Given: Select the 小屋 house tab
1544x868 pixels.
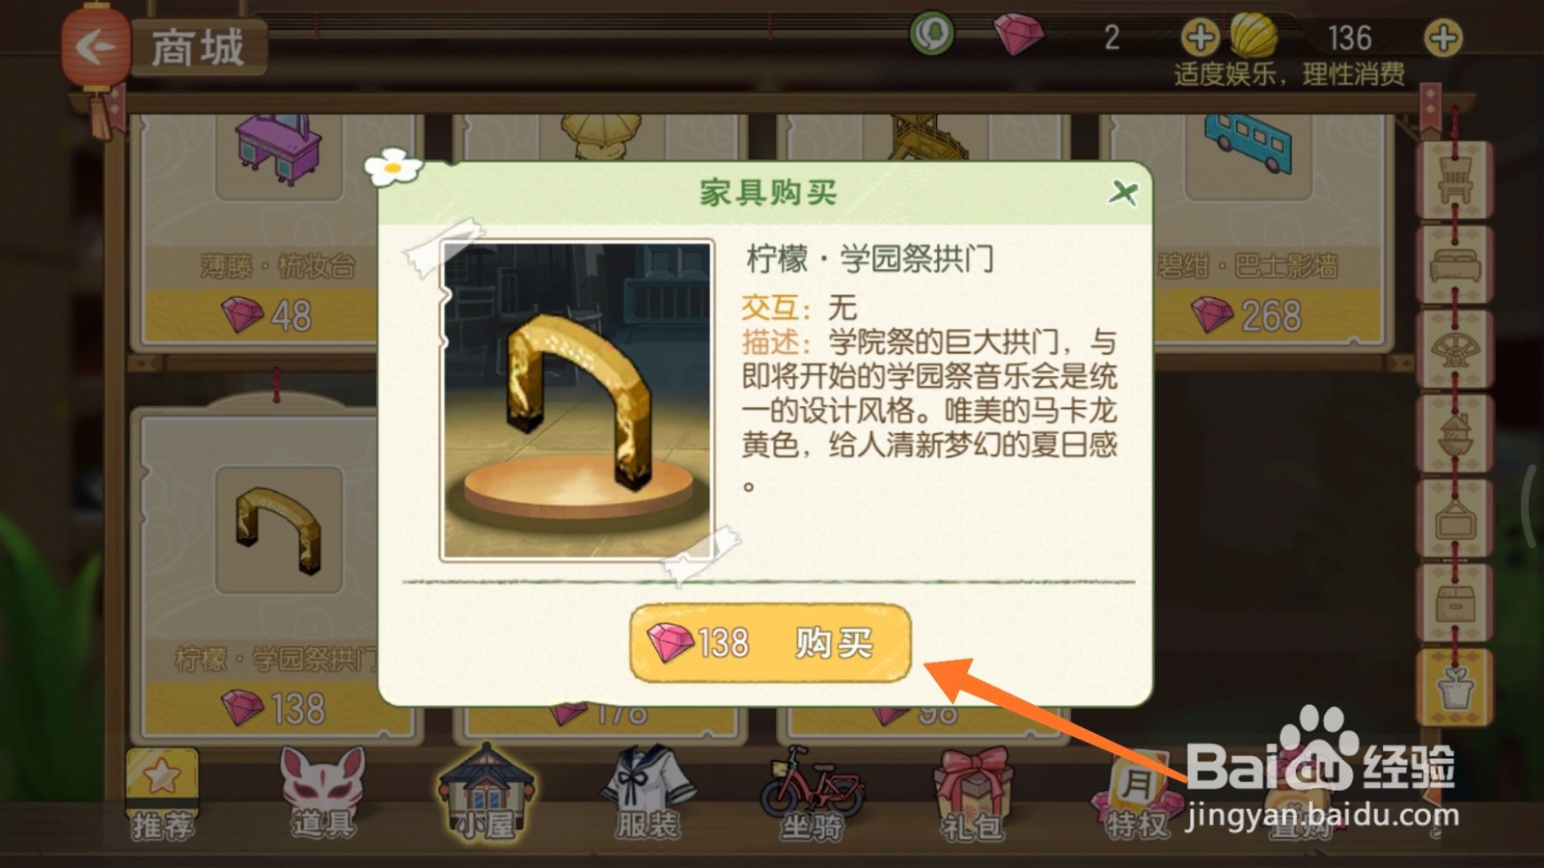Looking at the screenshot, I should coord(486,793).
